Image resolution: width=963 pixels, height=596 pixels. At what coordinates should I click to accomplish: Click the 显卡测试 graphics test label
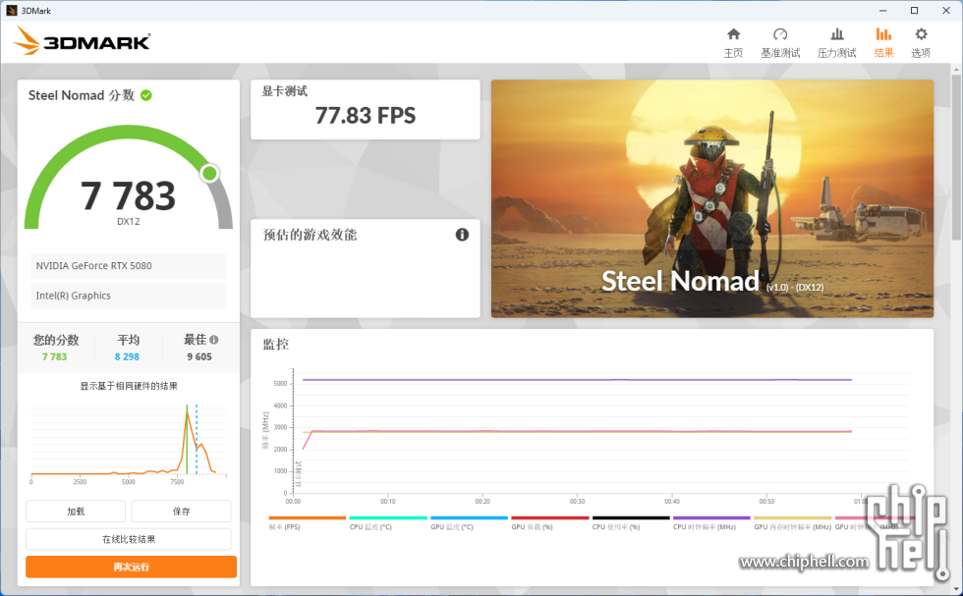[x=284, y=91]
